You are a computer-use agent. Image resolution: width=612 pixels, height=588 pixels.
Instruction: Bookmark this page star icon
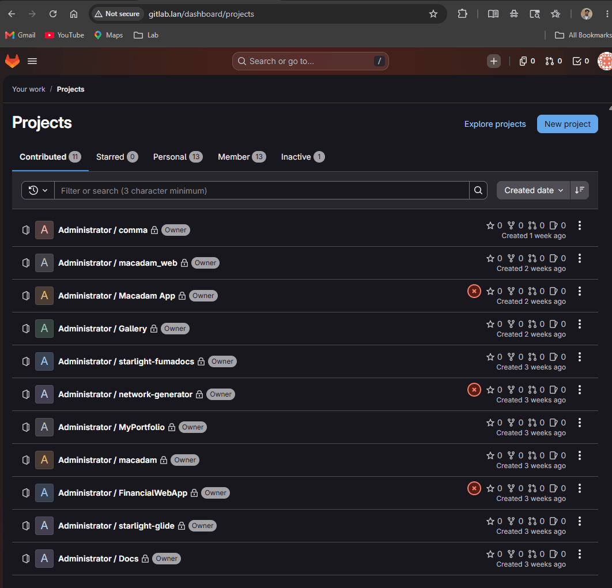(x=433, y=14)
